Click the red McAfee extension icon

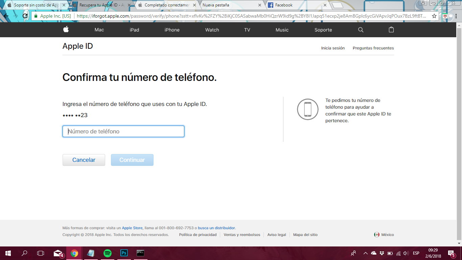pyautogui.click(x=445, y=16)
